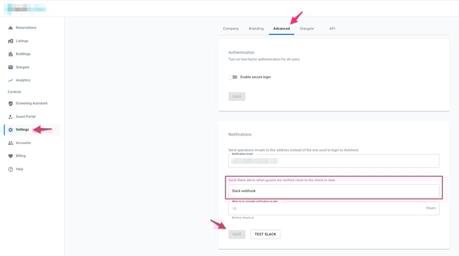Click Save under Notifications
This screenshot has height=256, width=459.
tap(237, 234)
